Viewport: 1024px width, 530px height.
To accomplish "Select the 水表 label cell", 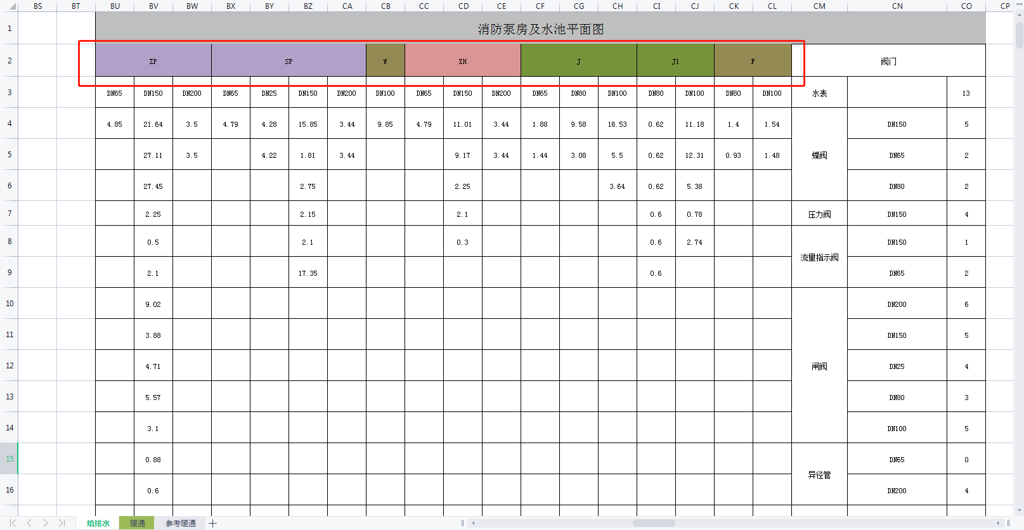I will point(819,93).
